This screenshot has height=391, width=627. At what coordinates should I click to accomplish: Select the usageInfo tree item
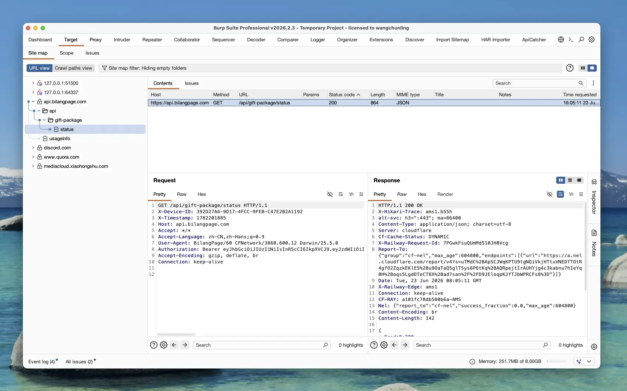tap(59, 138)
